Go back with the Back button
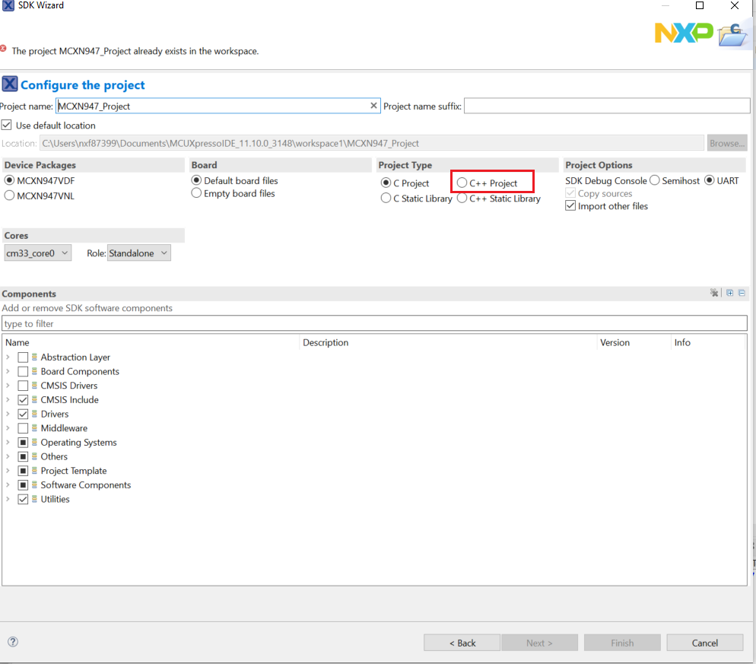The image size is (756, 664). (x=462, y=643)
